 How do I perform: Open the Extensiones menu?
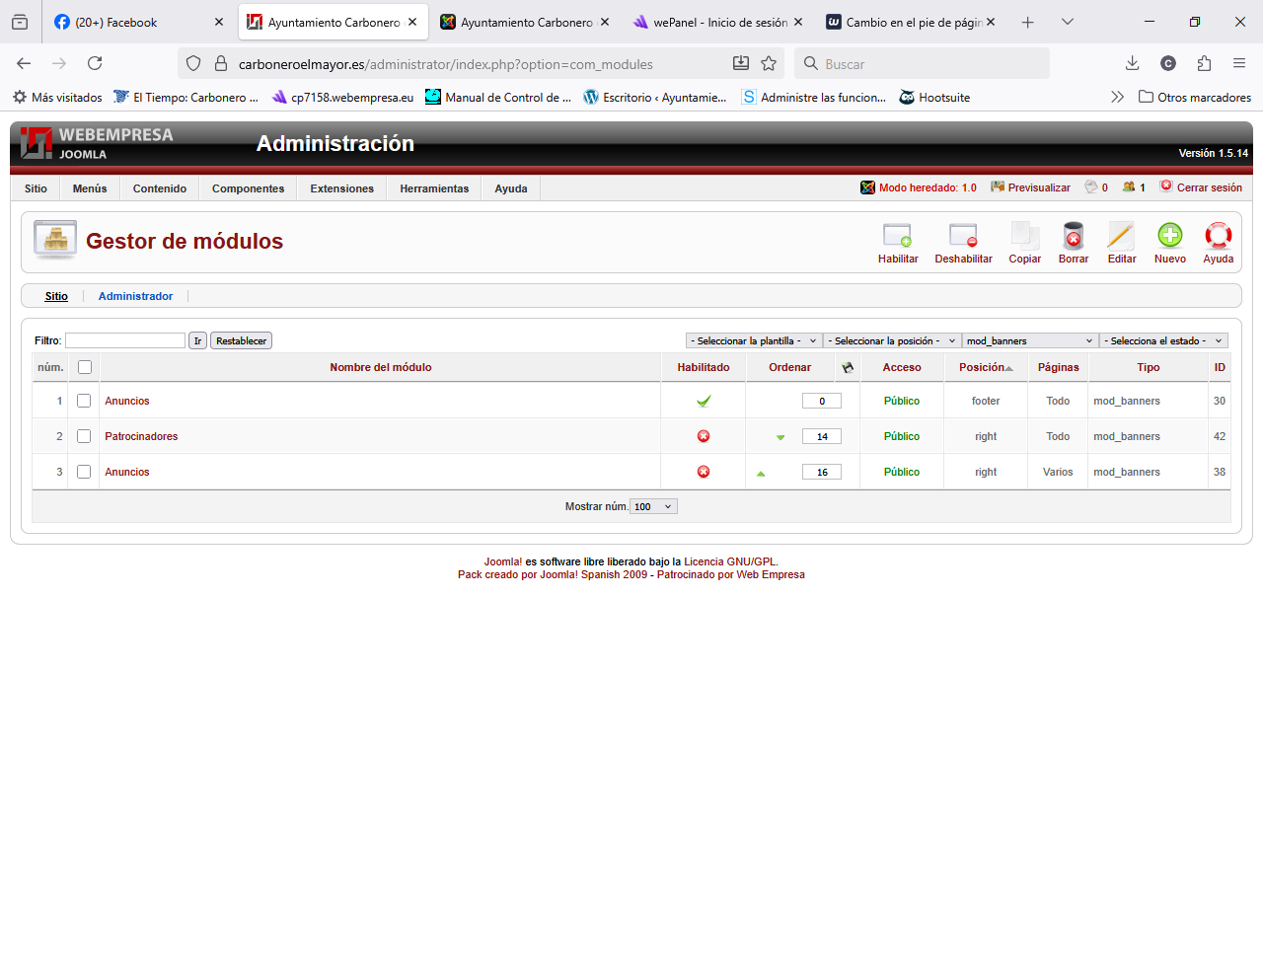click(341, 188)
